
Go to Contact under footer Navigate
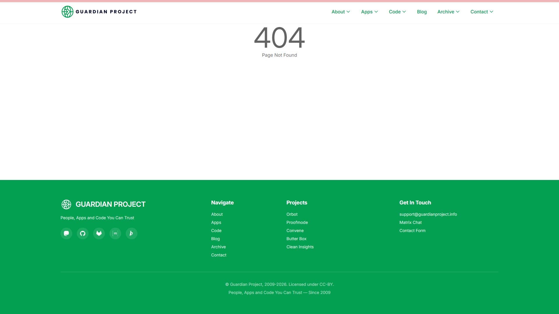(219, 255)
